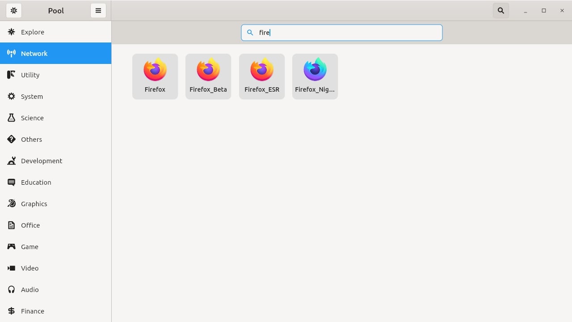Browse the Graphics category

pos(55,203)
